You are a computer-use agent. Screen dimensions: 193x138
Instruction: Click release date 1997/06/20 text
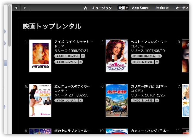(x=155, y=51)
